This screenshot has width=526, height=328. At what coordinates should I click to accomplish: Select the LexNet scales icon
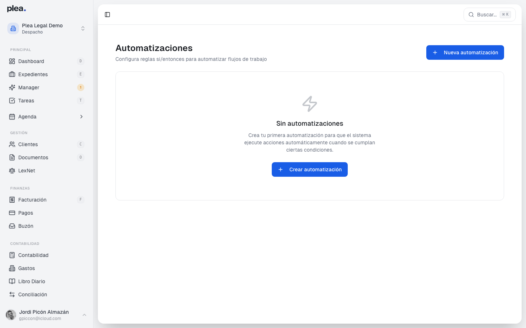point(12,171)
